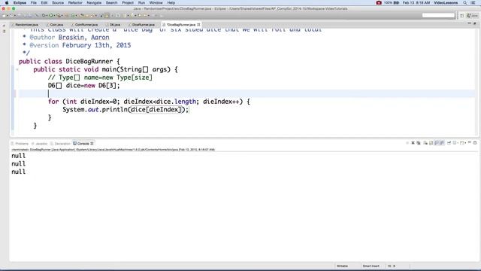Click the Open Console icon
Viewport: 481px width, 271px height.
coord(461,143)
